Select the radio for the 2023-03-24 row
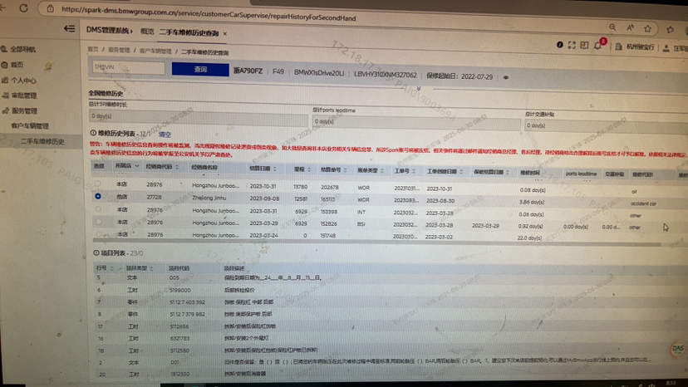 (98, 234)
